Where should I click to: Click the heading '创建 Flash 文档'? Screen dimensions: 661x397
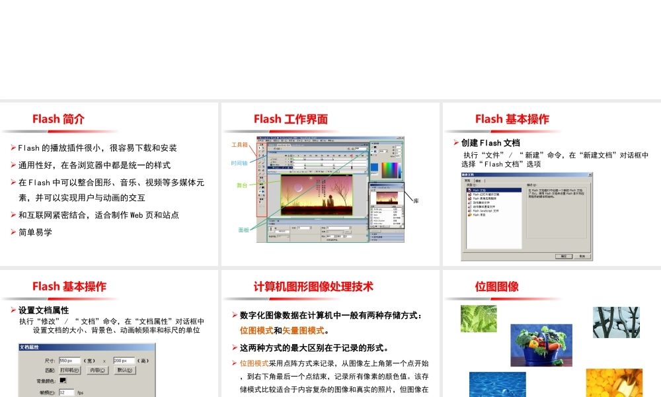click(x=490, y=143)
